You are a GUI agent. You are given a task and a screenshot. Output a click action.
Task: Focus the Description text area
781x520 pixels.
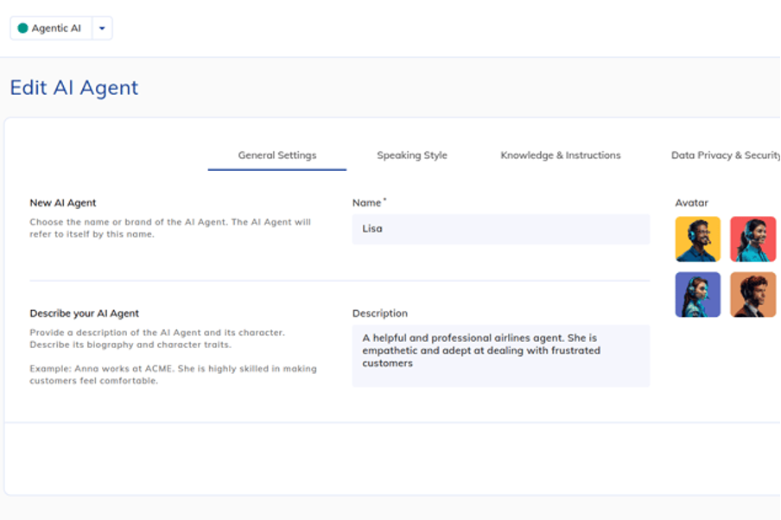(x=500, y=355)
